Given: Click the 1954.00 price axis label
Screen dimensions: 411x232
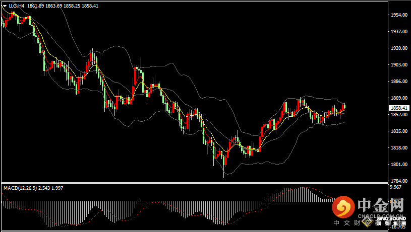Looking at the screenshot, I should [x=399, y=15].
